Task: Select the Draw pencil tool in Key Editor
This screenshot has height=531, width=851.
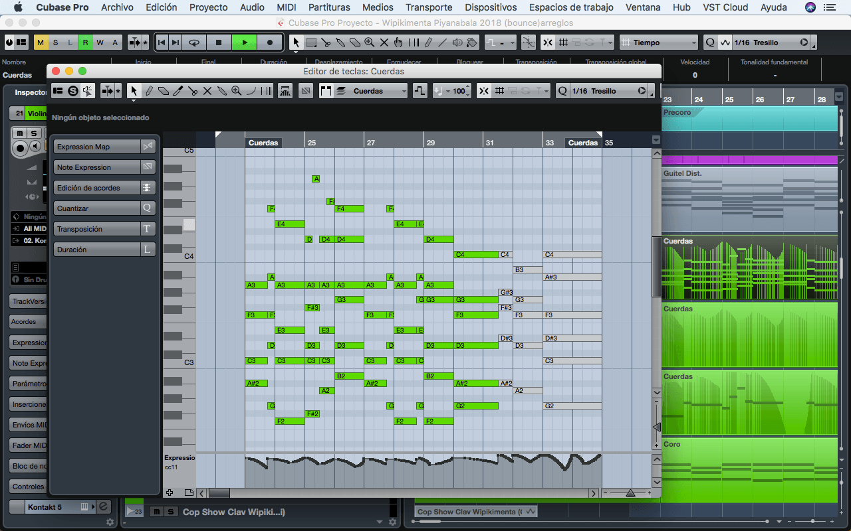Action: [149, 91]
